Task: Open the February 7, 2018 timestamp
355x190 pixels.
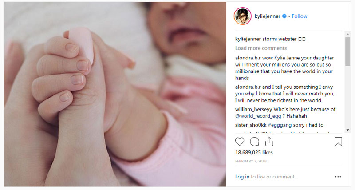Action: tap(251, 161)
